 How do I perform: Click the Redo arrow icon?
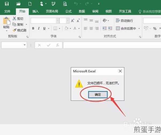pyautogui.click(x=87, y=4)
